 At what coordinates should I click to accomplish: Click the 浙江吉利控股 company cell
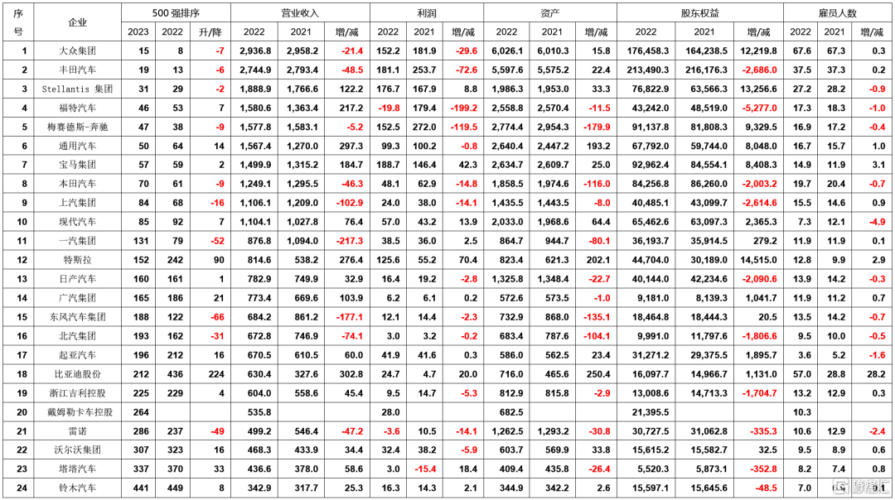tap(78, 393)
